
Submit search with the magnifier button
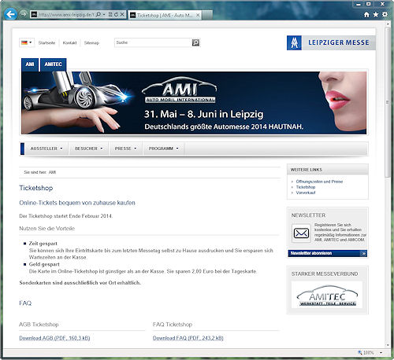tap(195, 42)
